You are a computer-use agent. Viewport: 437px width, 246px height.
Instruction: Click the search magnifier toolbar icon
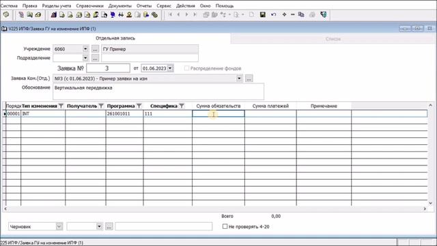(x=29, y=14)
